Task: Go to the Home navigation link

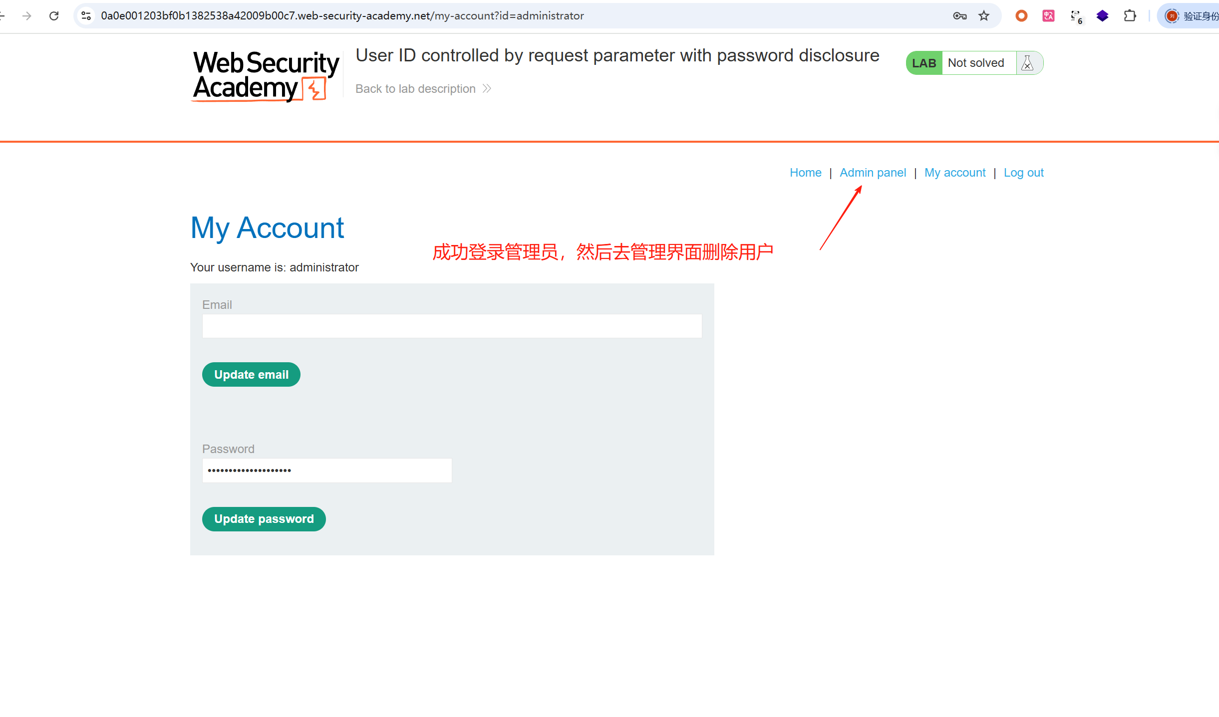Action: click(x=805, y=173)
